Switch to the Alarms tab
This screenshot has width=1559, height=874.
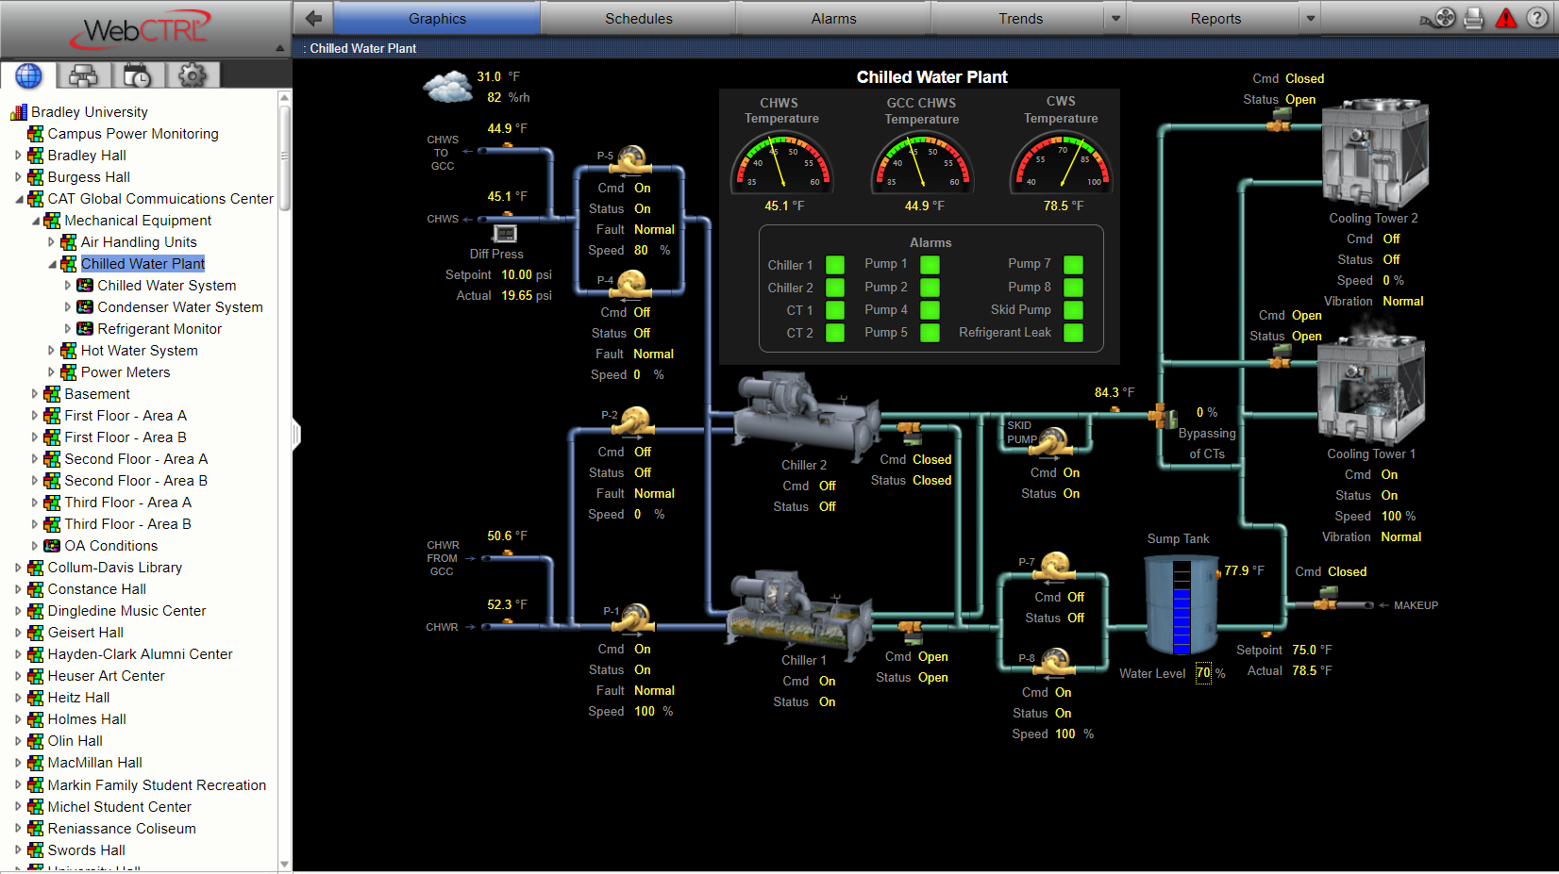point(833,18)
